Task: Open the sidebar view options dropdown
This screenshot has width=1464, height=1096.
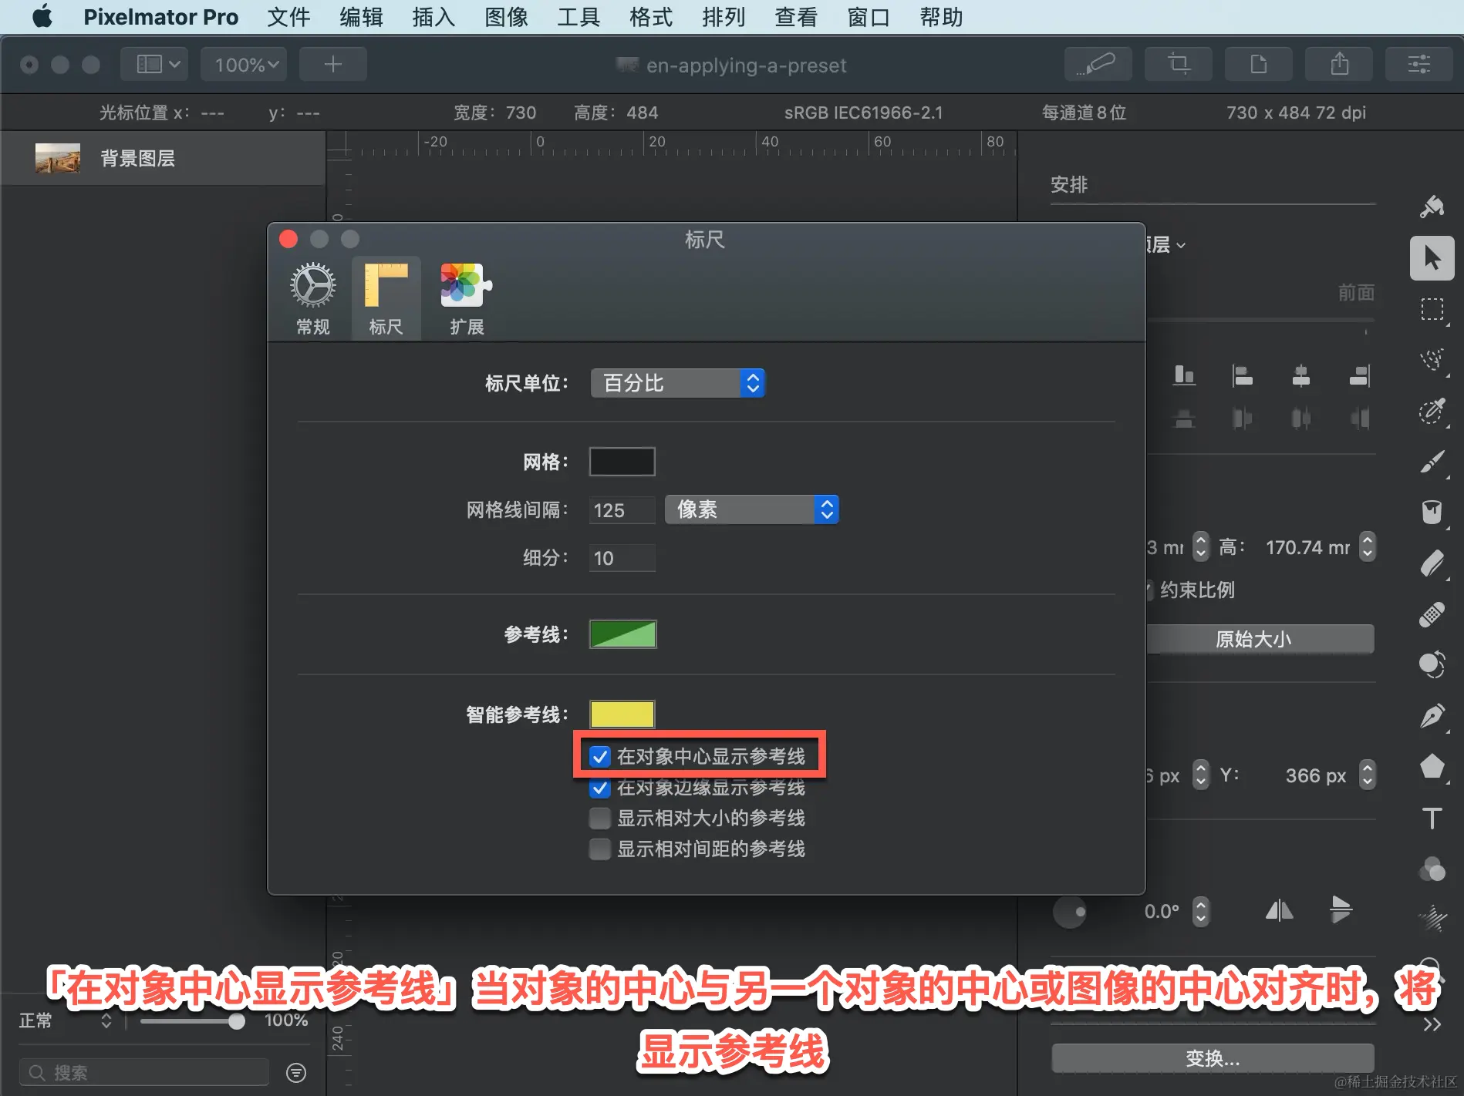Action: click(154, 64)
